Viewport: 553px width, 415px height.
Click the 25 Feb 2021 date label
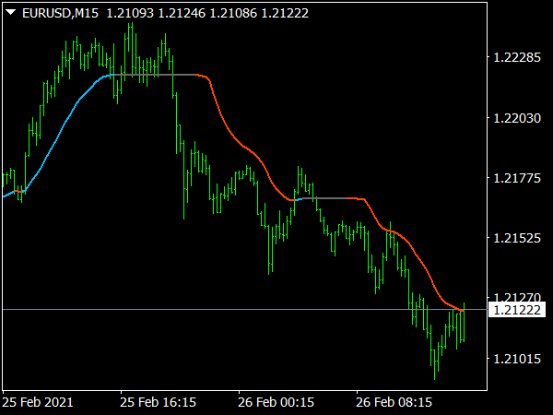click(x=38, y=402)
